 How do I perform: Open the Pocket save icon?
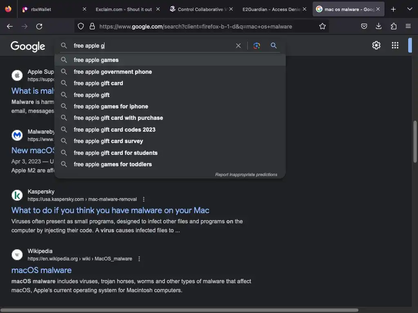click(364, 26)
